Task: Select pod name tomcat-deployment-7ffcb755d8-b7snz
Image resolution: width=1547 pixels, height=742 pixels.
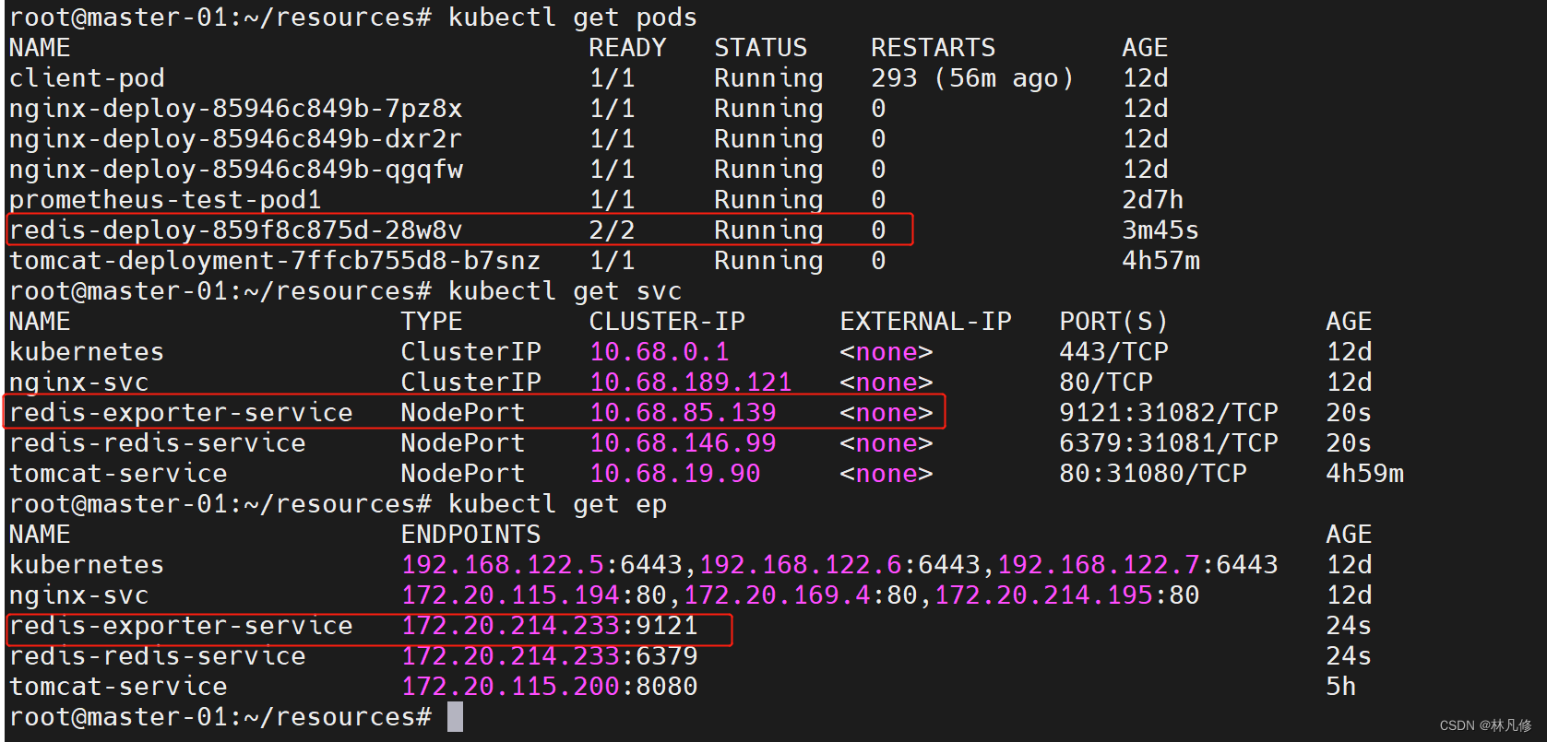Action: click(x=274, y=261)
